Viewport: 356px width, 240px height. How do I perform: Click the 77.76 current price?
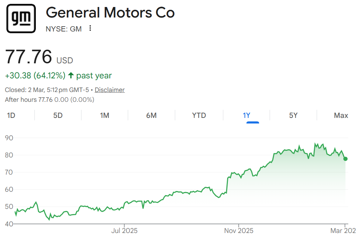29,57
